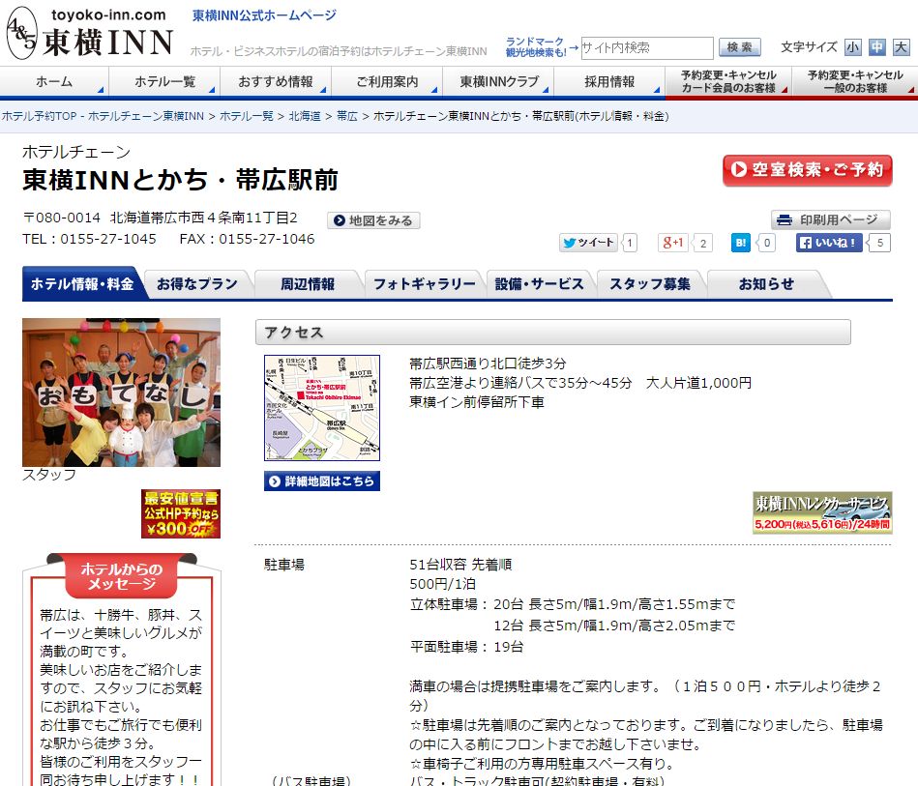The width and height of the screenshot is (918, 786).
Task: Click the Google +1 button
Action: click(x=673, y=243)
